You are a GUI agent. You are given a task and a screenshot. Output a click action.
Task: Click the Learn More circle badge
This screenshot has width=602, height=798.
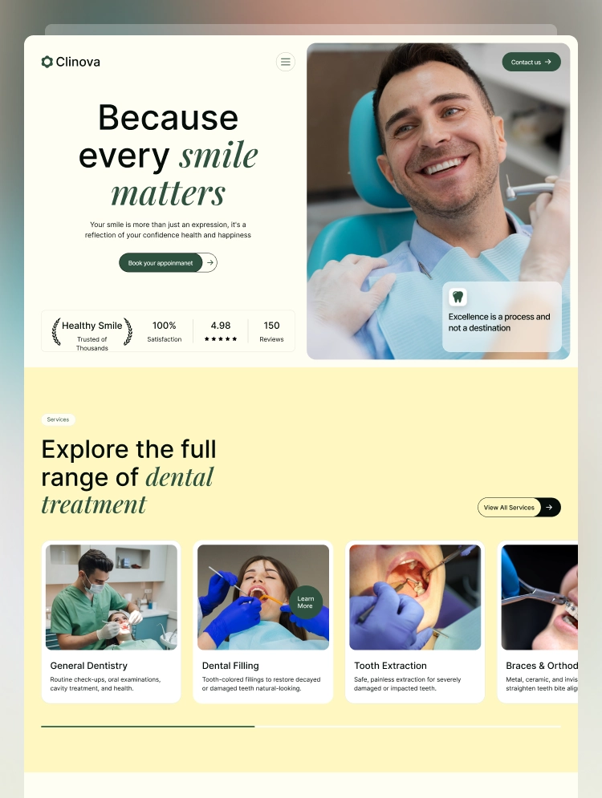(x=306, y=602)
